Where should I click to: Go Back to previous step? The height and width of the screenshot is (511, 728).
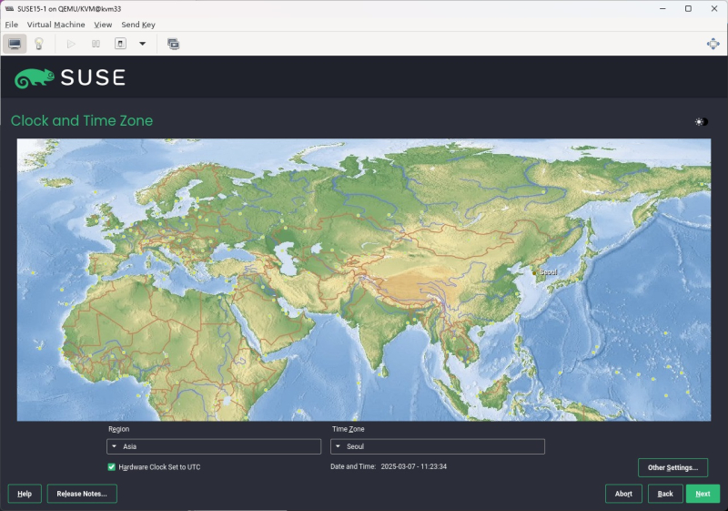(x=665, y=494)
